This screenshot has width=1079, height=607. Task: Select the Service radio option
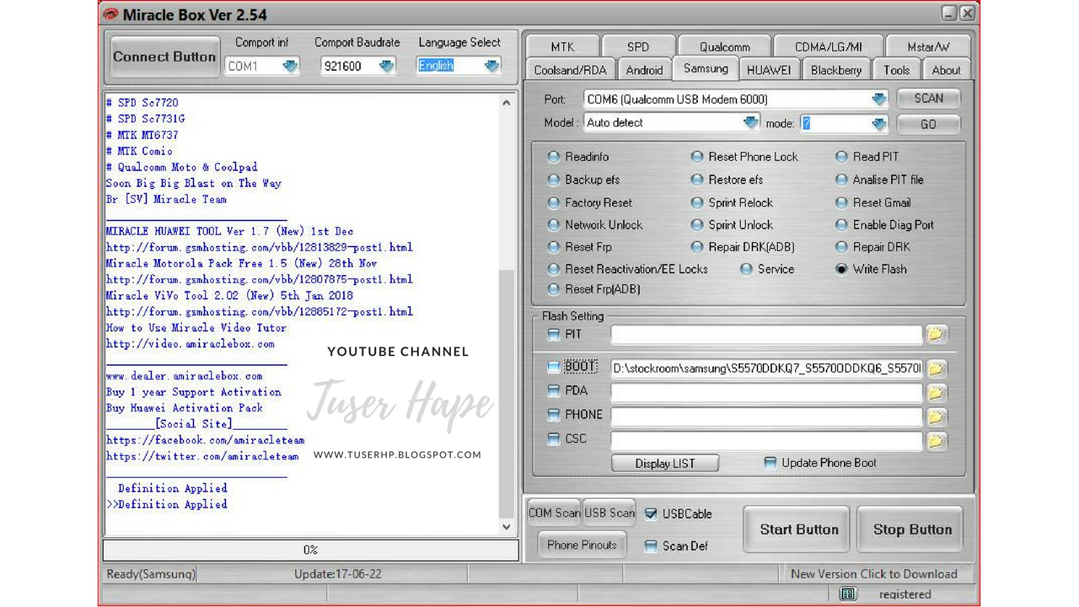coord(746,269)
